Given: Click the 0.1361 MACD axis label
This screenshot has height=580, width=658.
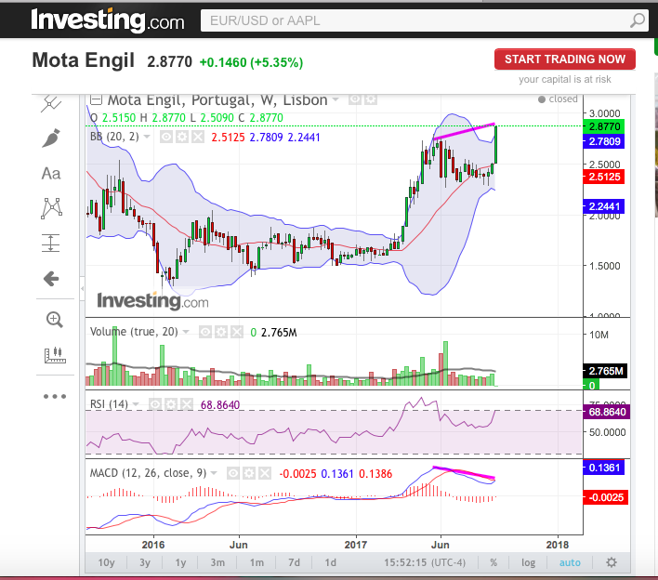Looking at the screenshot, I should click(604, 468).
